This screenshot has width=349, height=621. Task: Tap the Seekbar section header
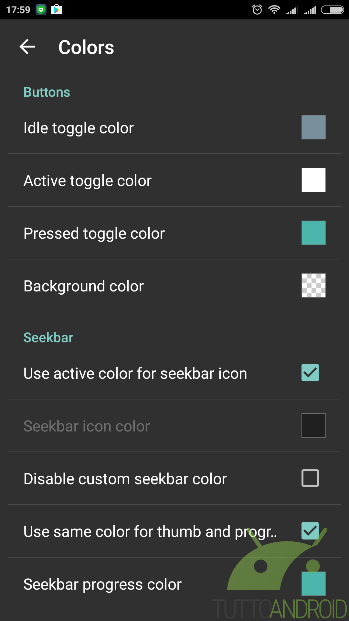coord(48,338)
